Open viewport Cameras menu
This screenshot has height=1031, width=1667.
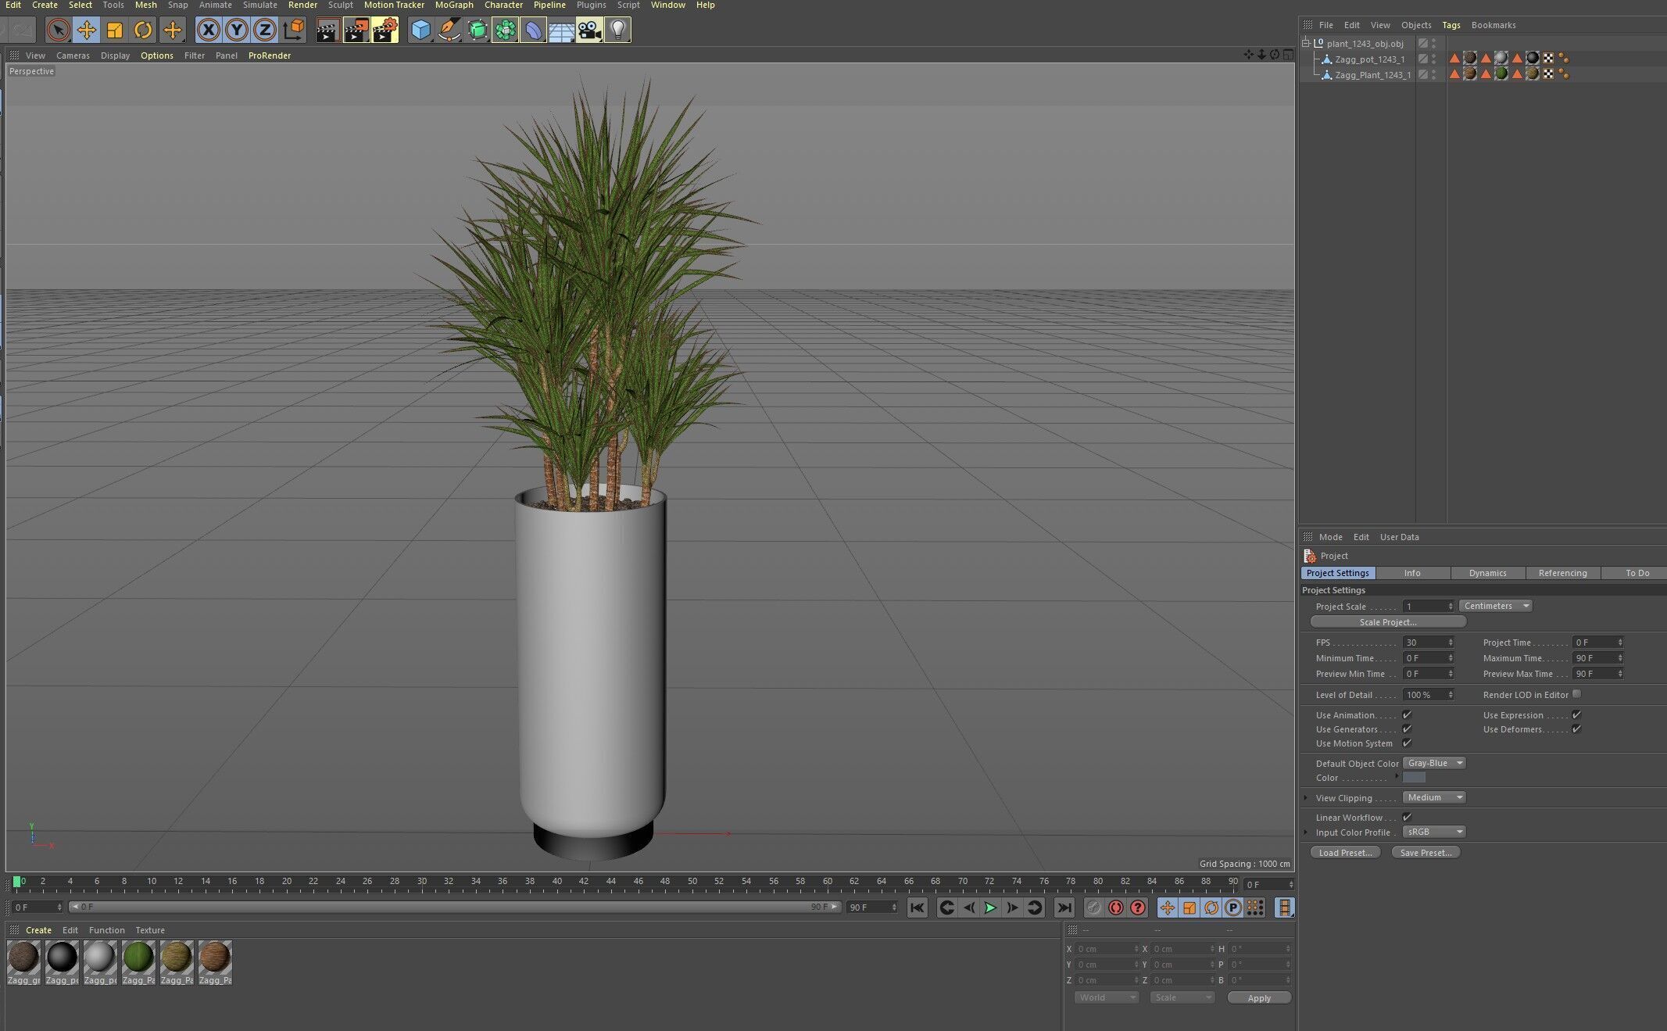[x=73, y=55]
